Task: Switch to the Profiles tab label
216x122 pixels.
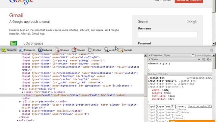Action: 97,50
